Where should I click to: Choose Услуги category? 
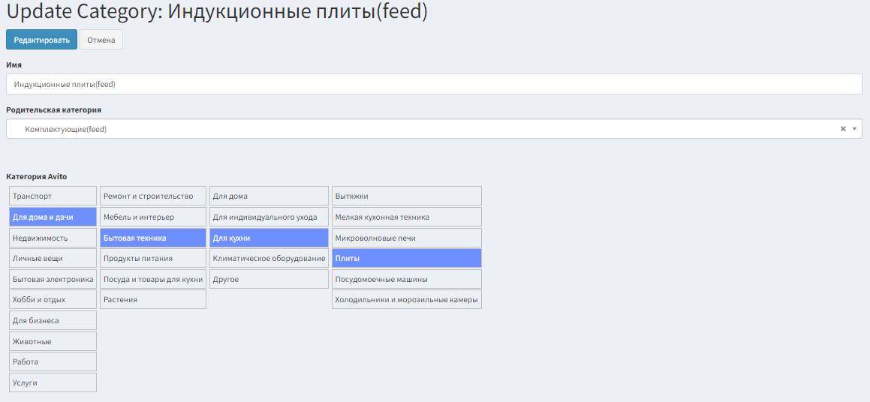click(53, 382)
